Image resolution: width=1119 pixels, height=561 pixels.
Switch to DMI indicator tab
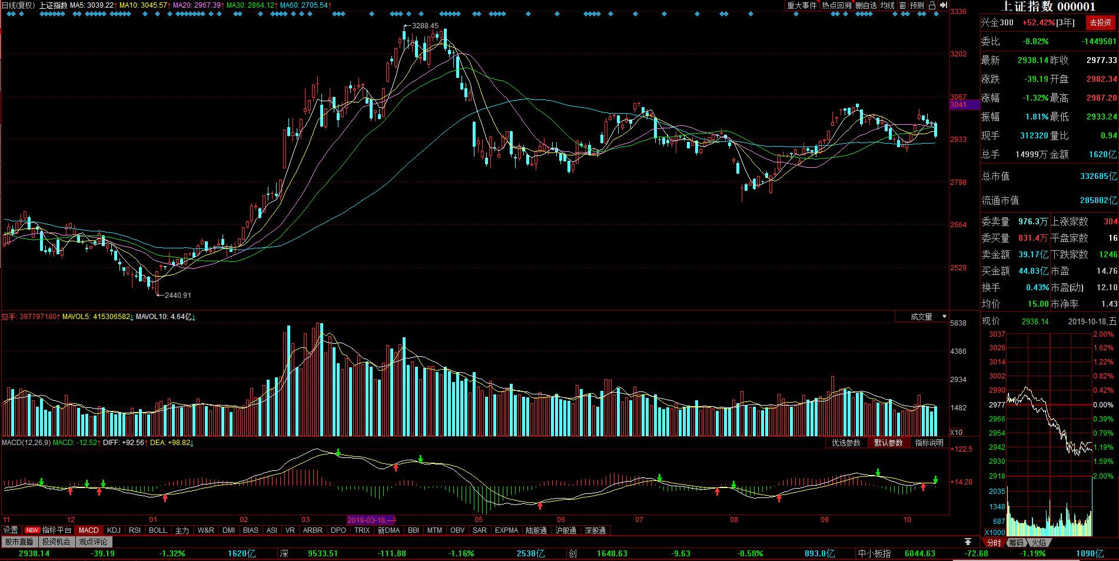(229, 530)
